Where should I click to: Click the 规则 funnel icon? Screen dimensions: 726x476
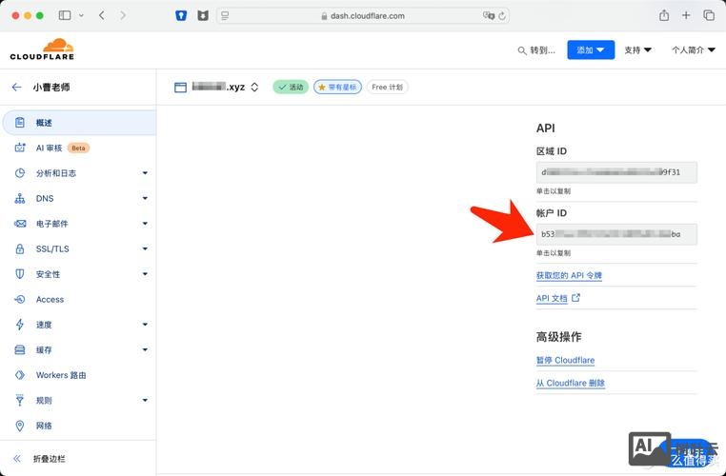[x=19, y=400]
